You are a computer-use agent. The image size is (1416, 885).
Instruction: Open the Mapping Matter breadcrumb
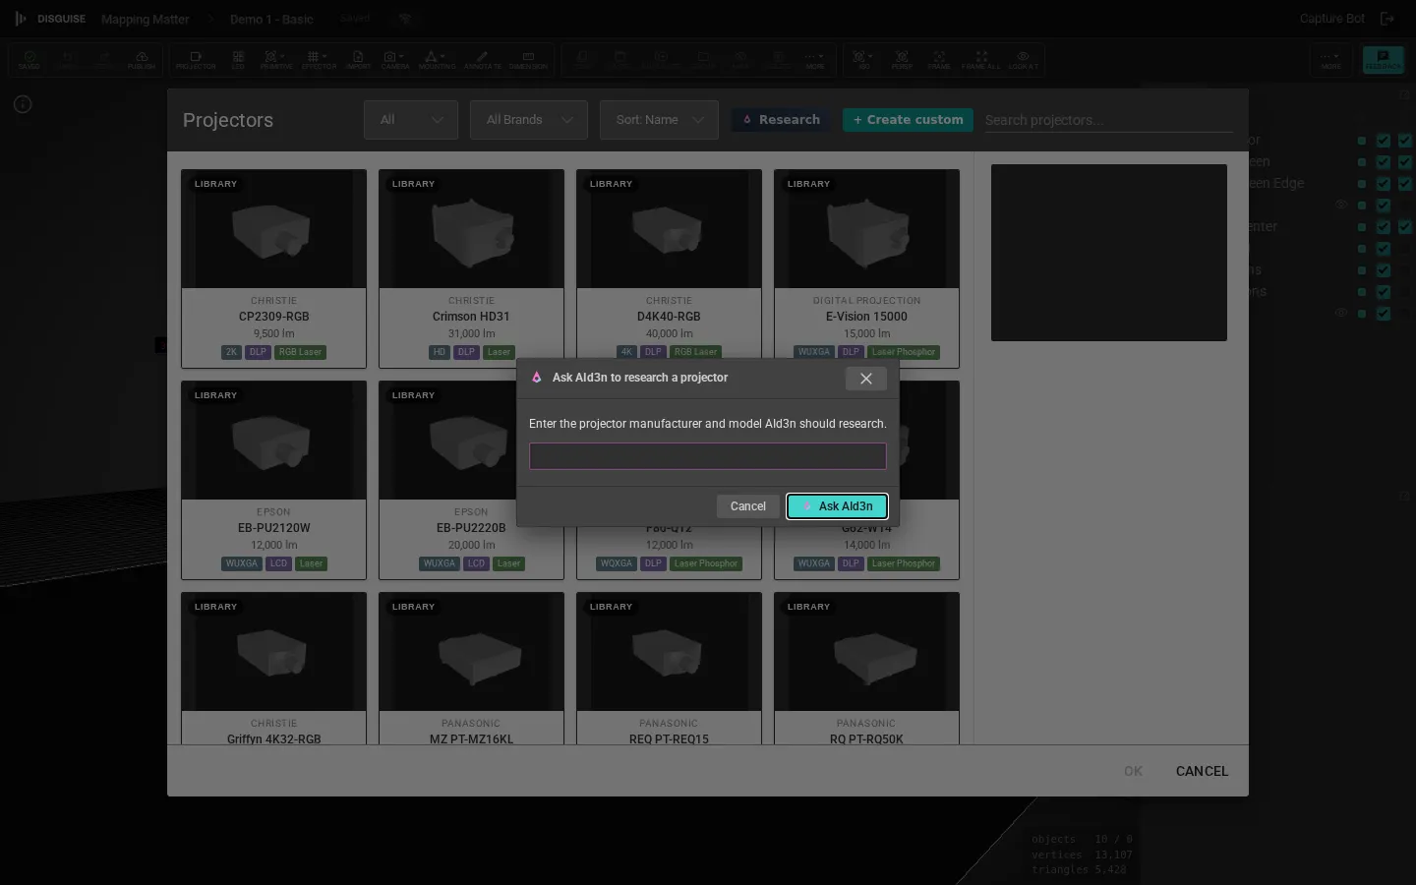146,19
